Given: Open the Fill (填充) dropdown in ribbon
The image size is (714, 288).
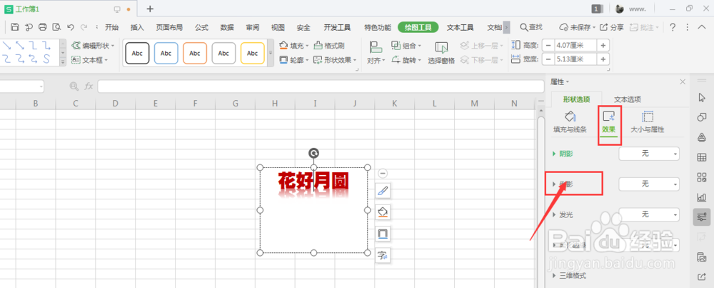Looking at the screenshot, I should pyautogui.click(x=294, y=46).
